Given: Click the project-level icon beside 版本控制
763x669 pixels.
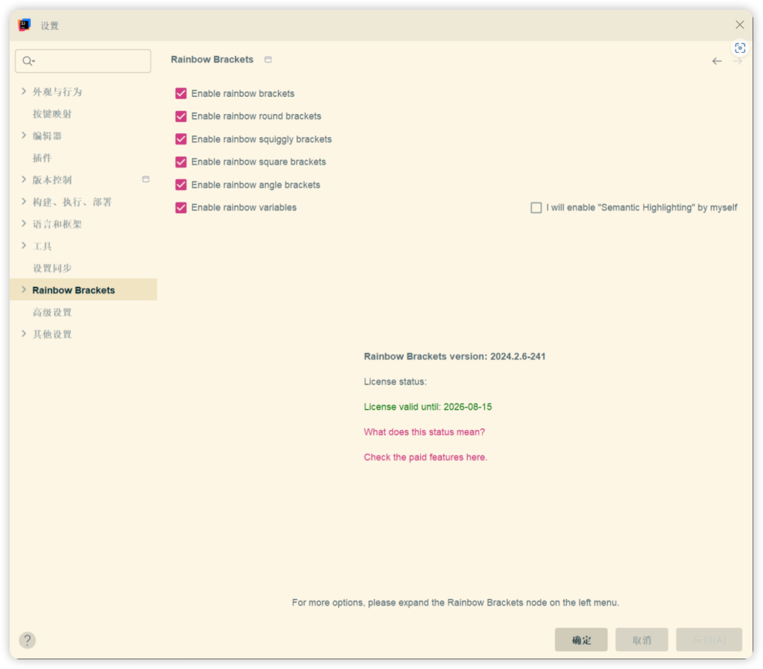Looking at the screenshot, I should pos(145,179).
